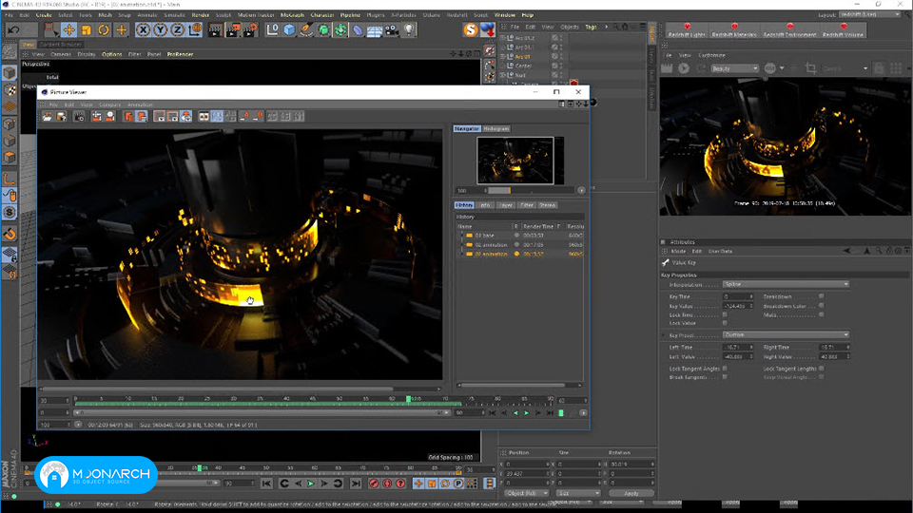Expand the Arc 01.2 object
The image size is (913, 513).
[503, 38]
